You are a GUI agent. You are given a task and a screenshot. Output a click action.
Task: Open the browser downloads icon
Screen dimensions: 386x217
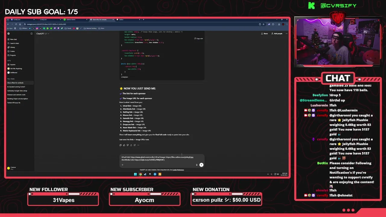click(x=279, y=24)
